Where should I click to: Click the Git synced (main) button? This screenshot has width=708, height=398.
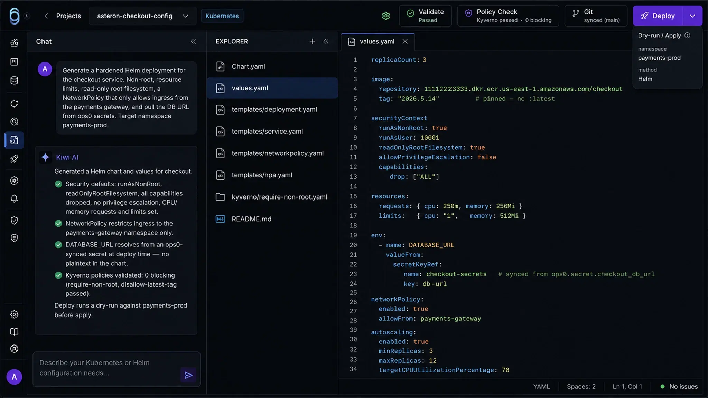(x=596, y=16)
